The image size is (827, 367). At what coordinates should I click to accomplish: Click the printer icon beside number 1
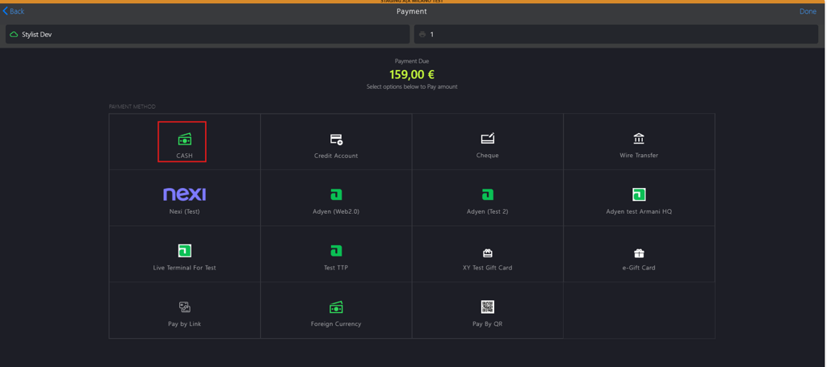(422, 35)
